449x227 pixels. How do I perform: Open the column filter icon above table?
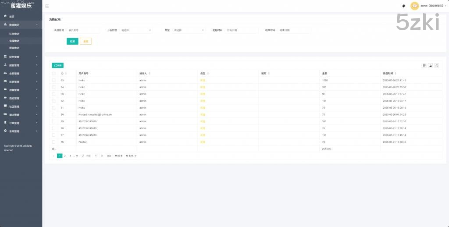pos(424,65)
